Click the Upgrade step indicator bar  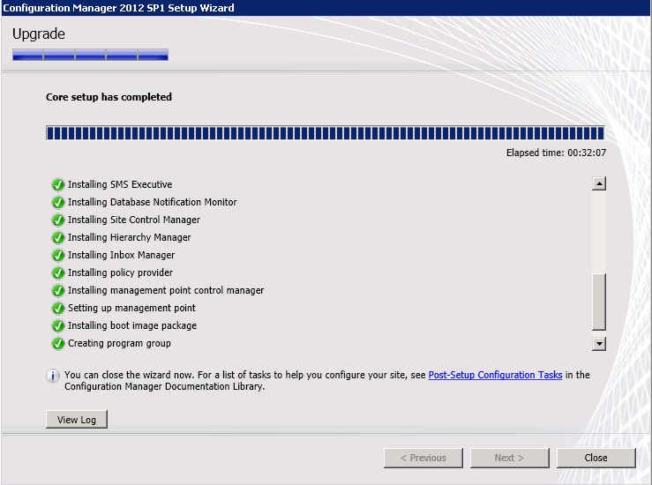(x=90, y=55)
